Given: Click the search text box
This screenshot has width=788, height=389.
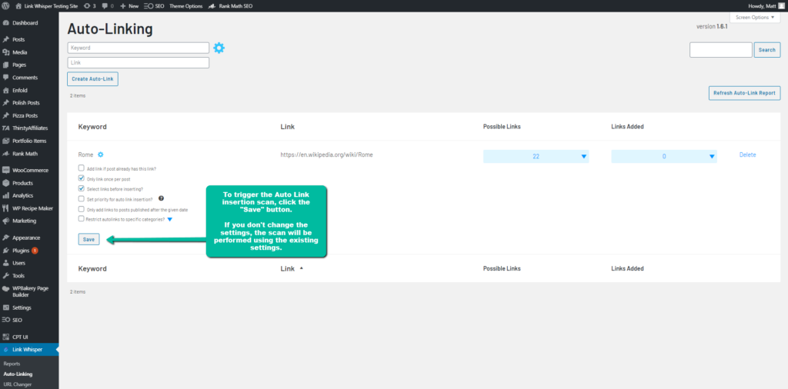Looking at the screenshot, I should point(720,50).
